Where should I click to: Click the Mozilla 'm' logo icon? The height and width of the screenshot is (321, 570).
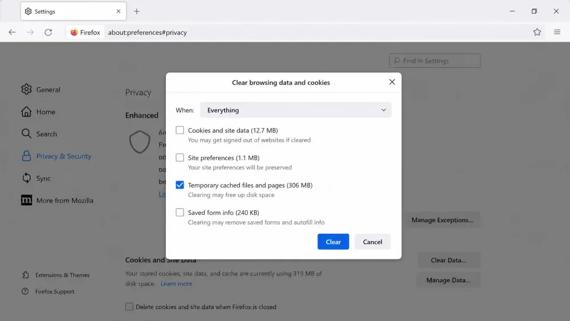click(26, 200)
